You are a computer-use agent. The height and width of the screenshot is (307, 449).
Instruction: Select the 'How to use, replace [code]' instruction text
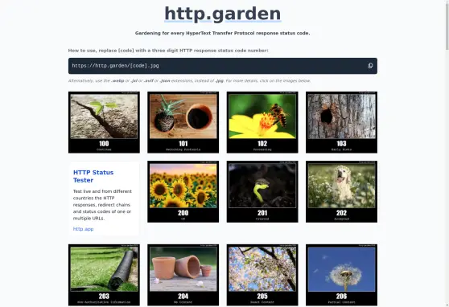(x=168, y=51)
